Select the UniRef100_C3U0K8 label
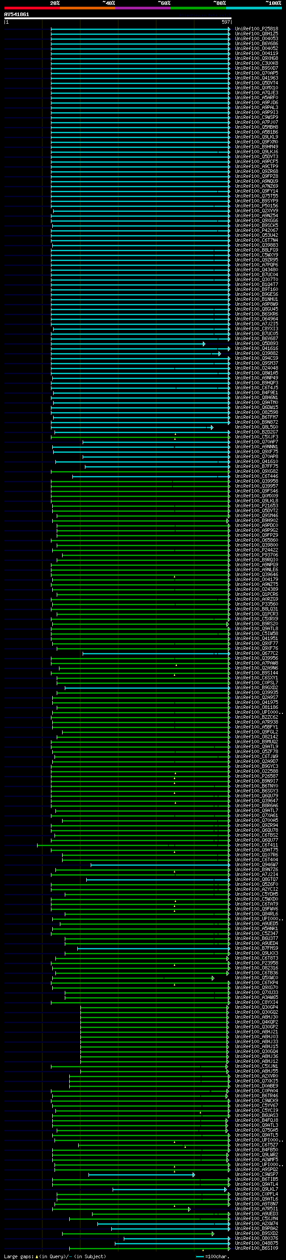The height and width of the screenshot is (1260, 286). pyautogui.click(x=257, y=63)
